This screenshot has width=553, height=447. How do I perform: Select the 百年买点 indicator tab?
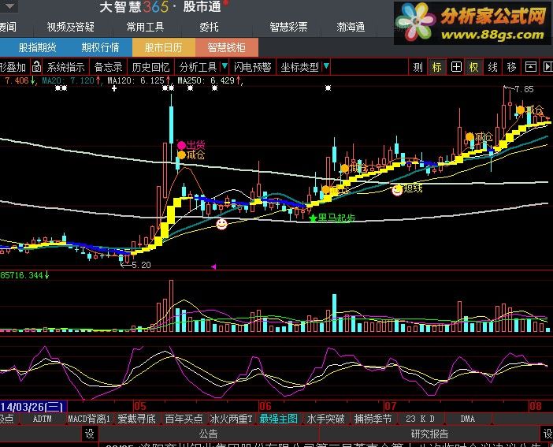click(184, 419)
